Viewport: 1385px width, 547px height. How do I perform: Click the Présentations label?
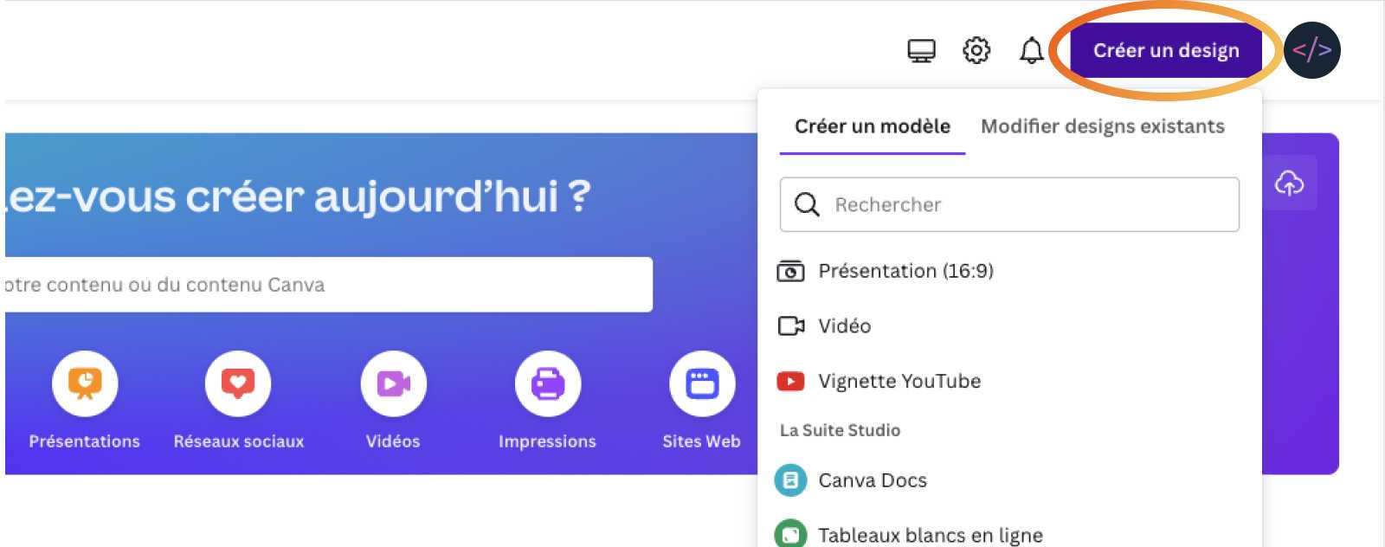[x=85, y=441]
